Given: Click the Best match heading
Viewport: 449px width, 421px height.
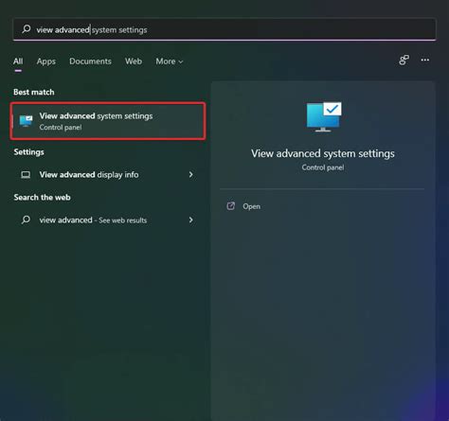Looking at the screenshot, I should click(34, 92).
